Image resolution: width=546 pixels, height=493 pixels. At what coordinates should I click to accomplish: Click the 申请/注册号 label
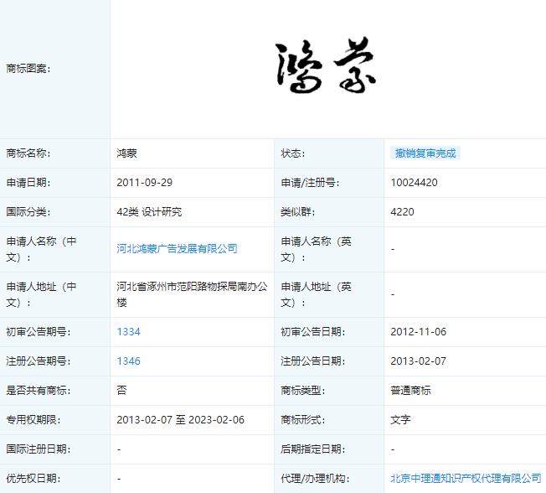point(310,182)
